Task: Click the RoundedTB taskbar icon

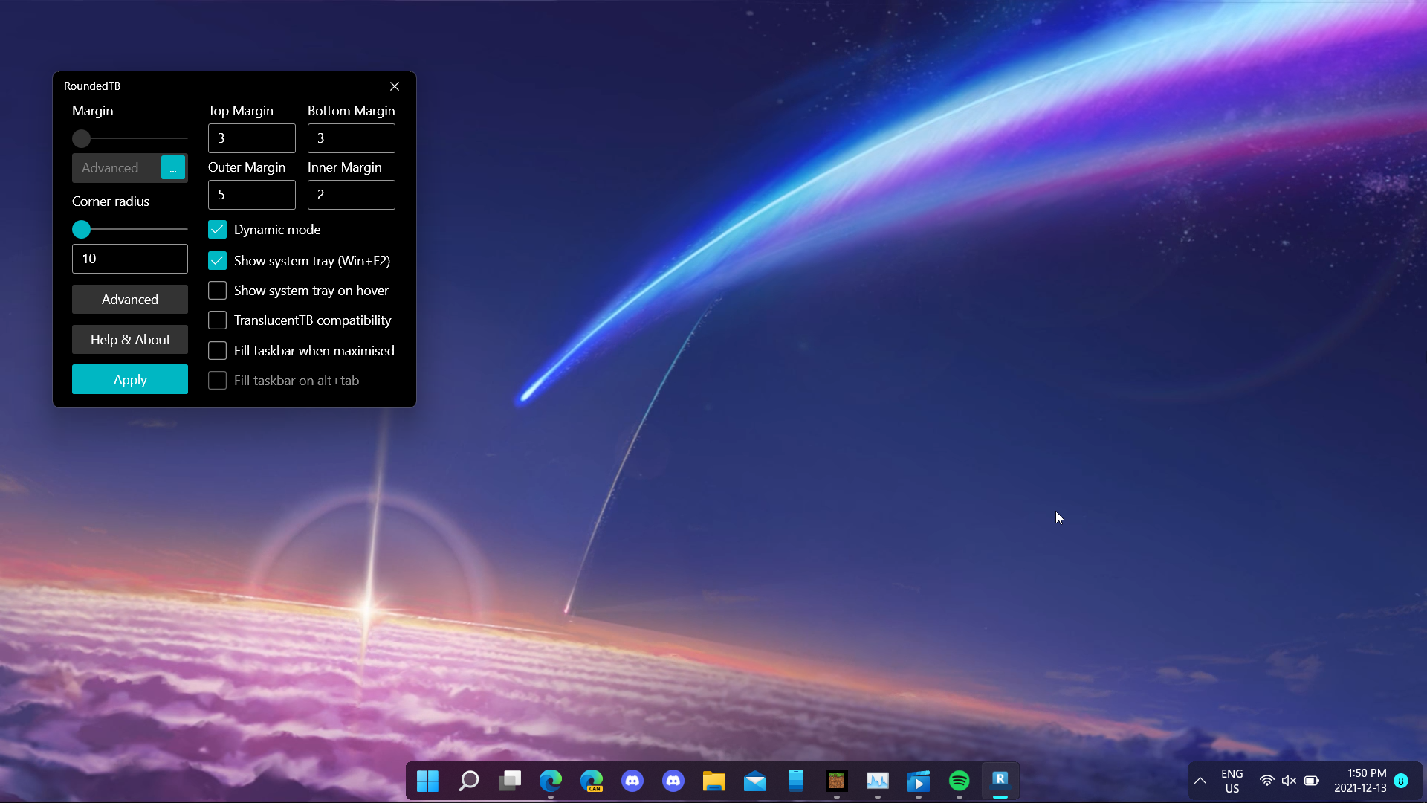Action: click(1000, 781)
